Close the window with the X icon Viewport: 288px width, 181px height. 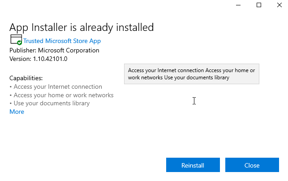[x=279, y=5]
